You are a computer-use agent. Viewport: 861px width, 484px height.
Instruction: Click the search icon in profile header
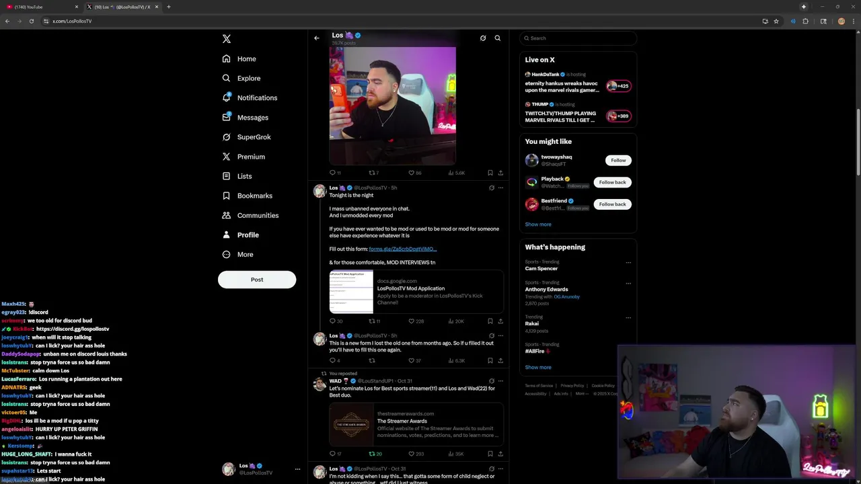pyautogui.click(x=498, y=38)
